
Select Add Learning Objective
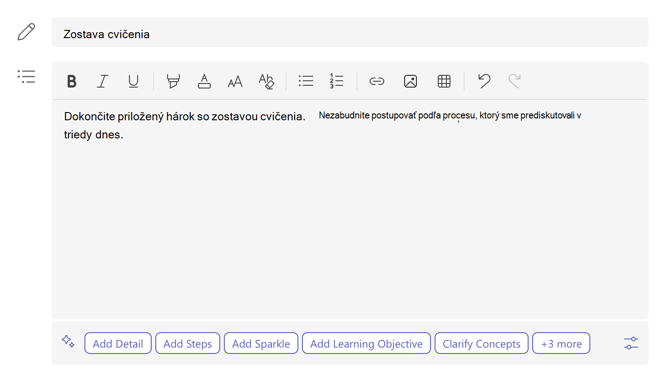(x=366, y=343)
